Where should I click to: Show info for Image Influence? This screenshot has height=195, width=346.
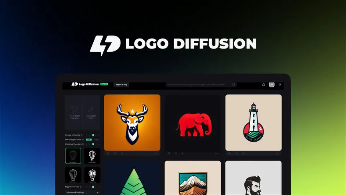coord(82,135)
